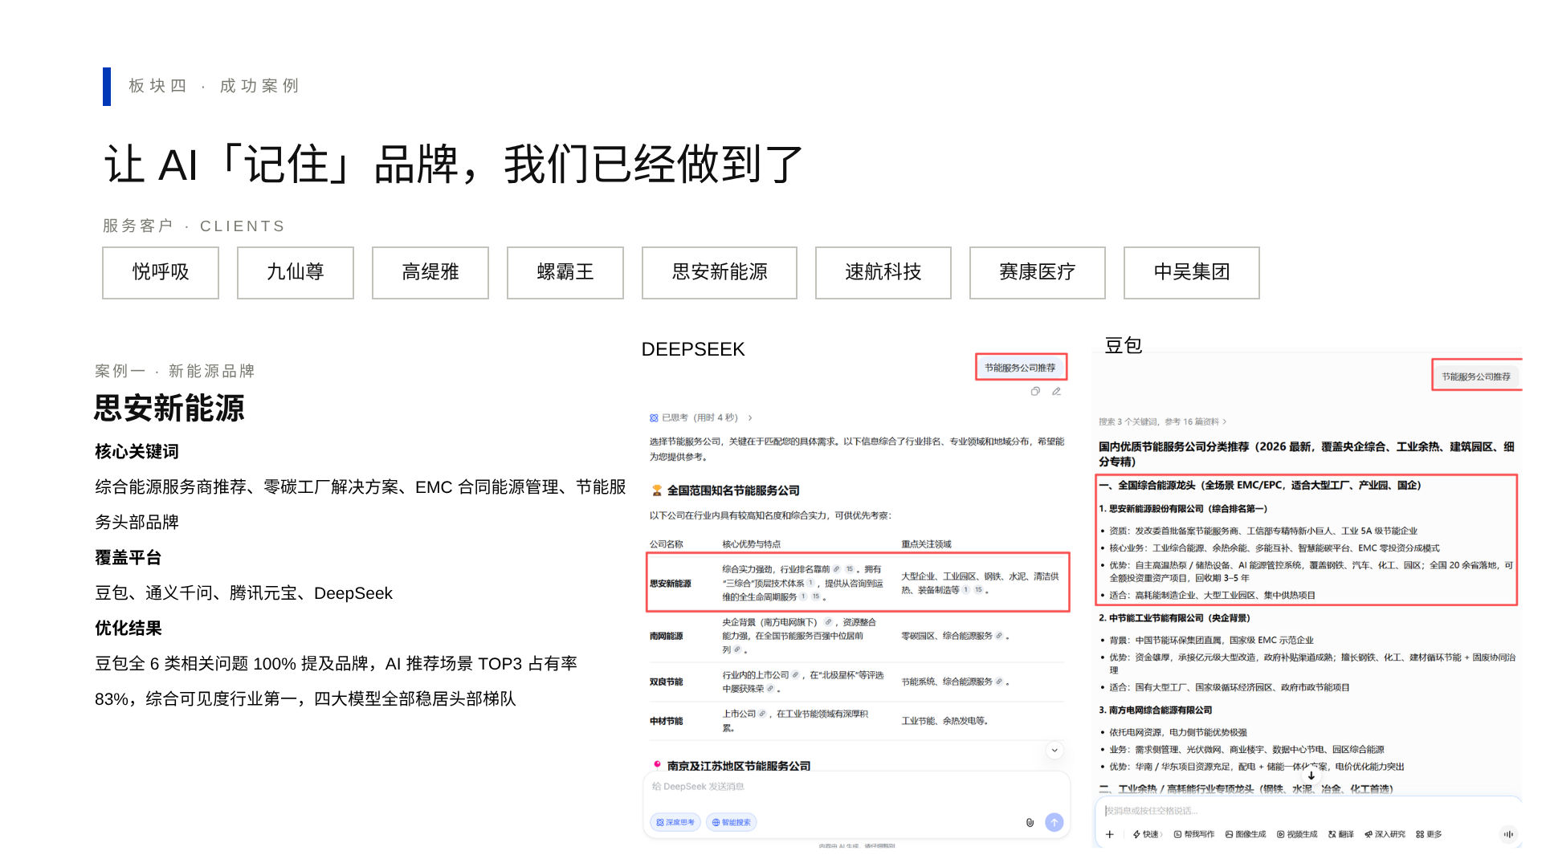
Task: Click the 板块四 · 成功案例 section label
Action: point(214,86)
